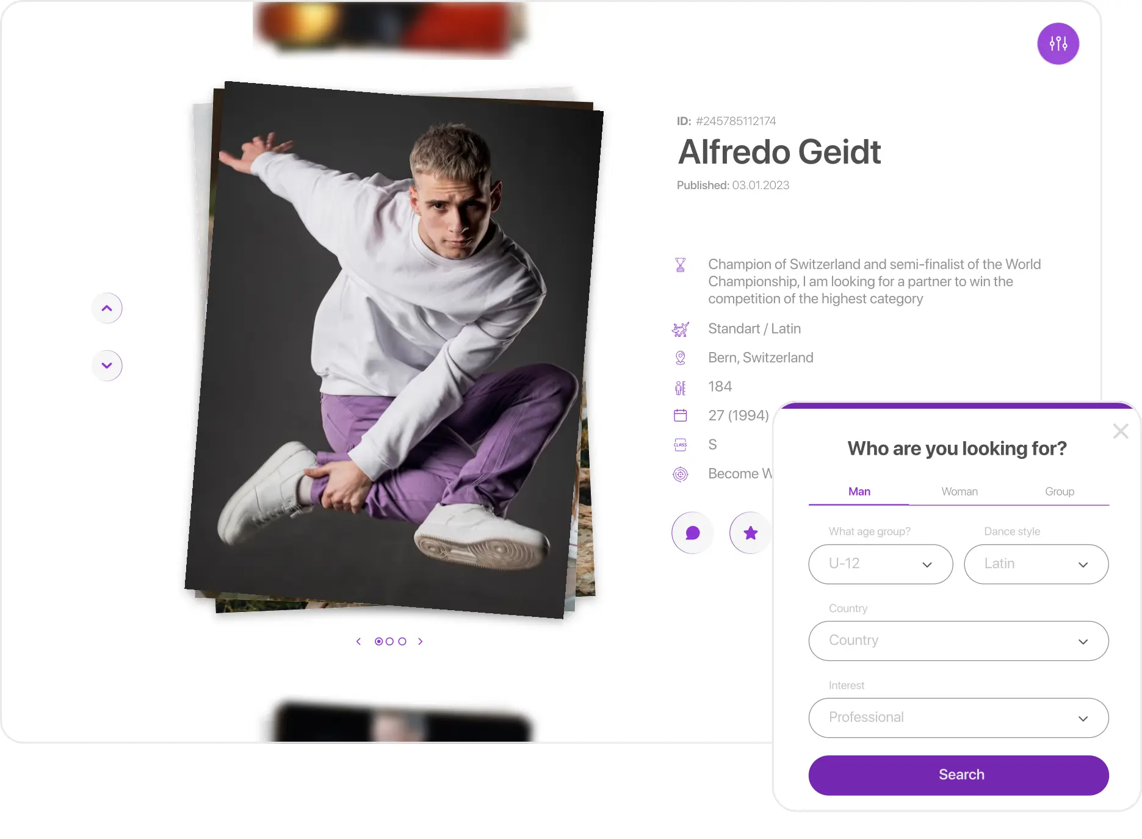Click Alfredo Geidt's dancer photo

pyautogui.click(x=394, y=350)
